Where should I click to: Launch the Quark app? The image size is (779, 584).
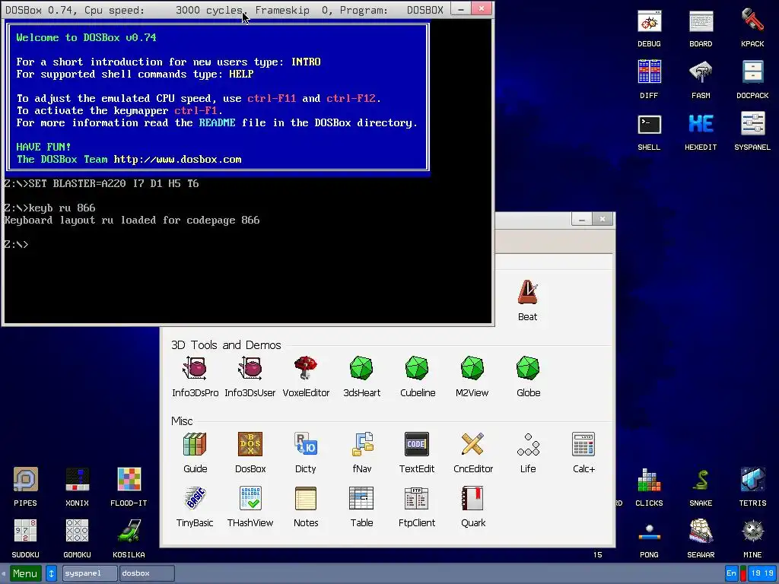[473, 506]
